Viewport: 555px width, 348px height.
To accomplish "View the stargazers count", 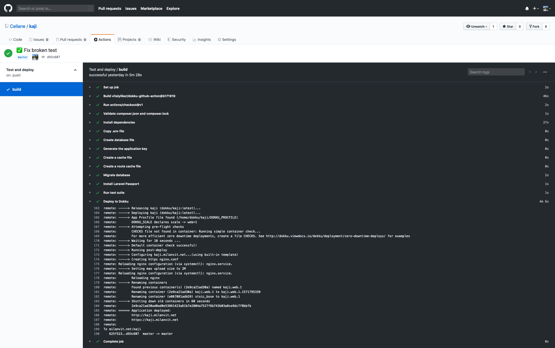I will click(x=520, y=26).
